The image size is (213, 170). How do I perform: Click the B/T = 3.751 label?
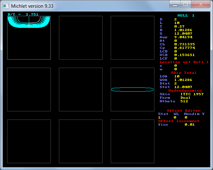pos(23,14)
